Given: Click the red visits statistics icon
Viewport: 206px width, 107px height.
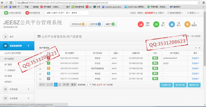Looking at the screenshot, I should [x=141, y=24].
